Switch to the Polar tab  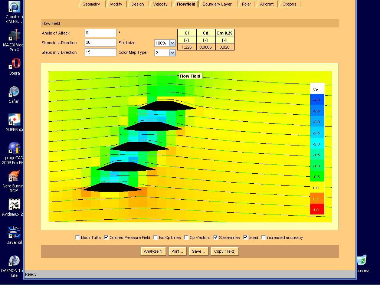point(246,4)
